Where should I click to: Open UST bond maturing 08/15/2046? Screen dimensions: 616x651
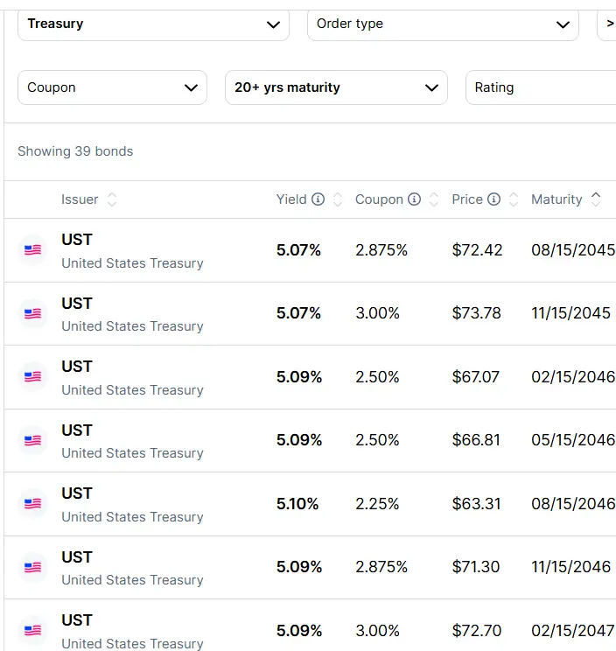tap(310, 504)
